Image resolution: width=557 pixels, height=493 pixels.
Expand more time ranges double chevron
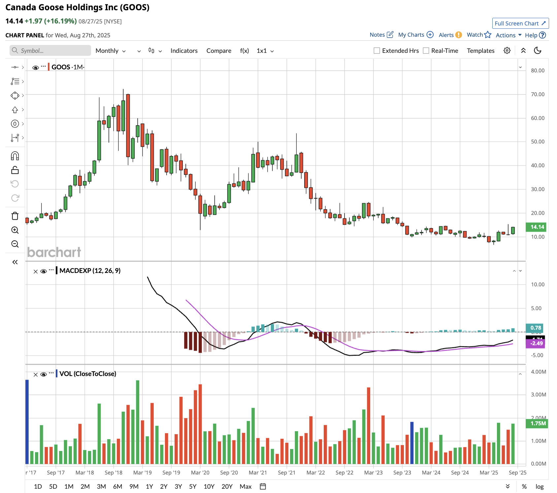[x=508, y=486]
